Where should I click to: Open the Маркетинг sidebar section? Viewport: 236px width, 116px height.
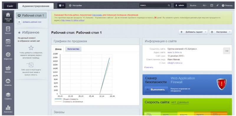tap(8, 56)
